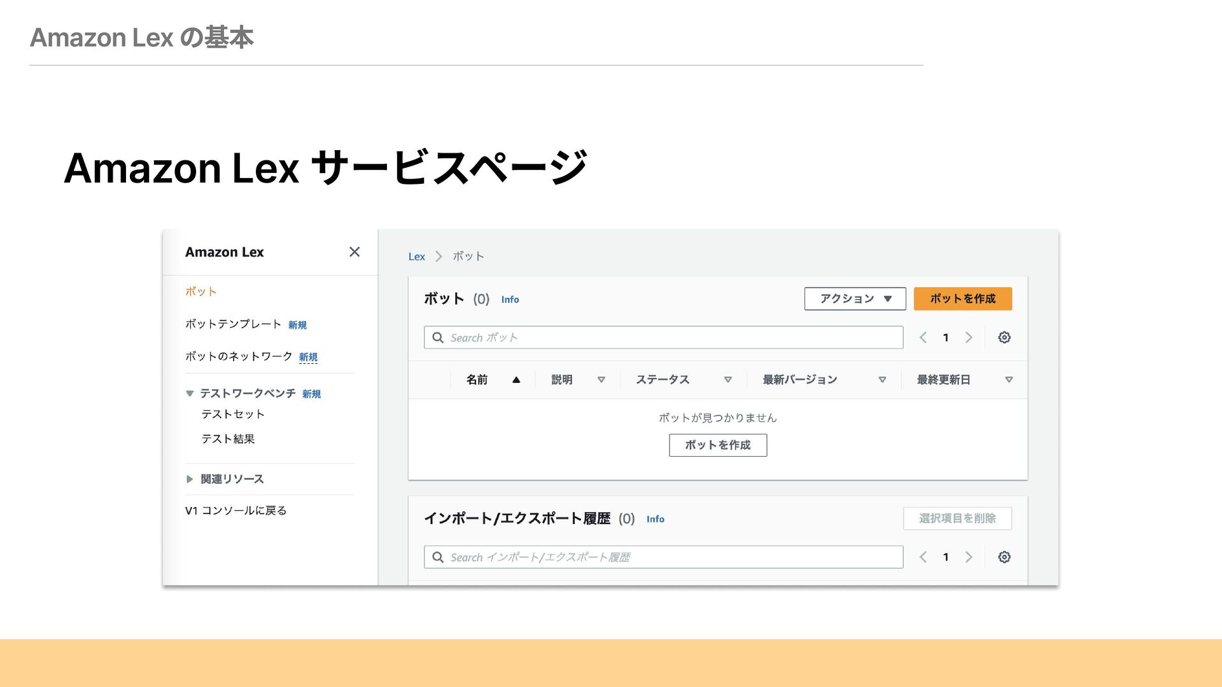
Task: Sort by 説明 column arrow
Action: (x=601, y=380)
